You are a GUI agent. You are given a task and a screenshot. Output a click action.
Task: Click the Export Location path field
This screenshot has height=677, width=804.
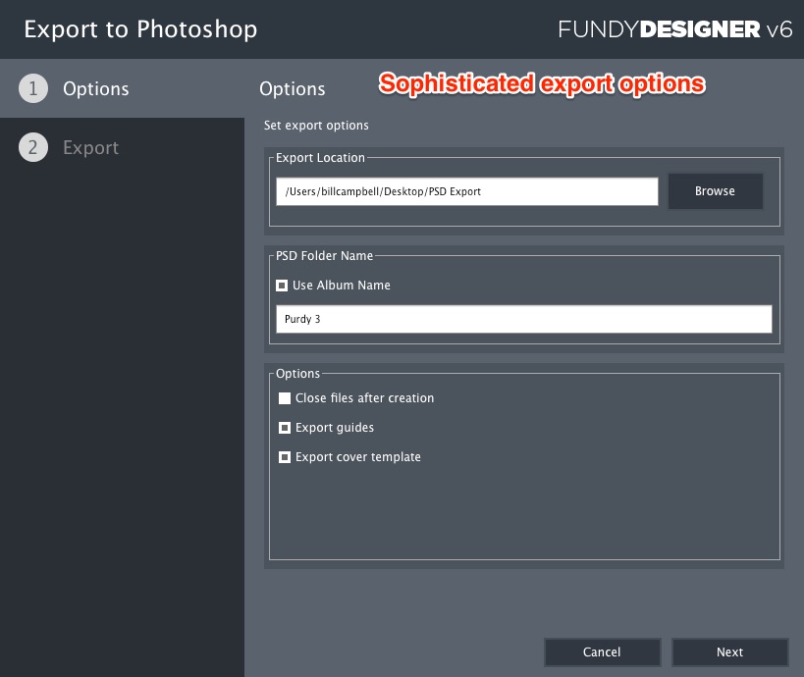coord(467,191)
